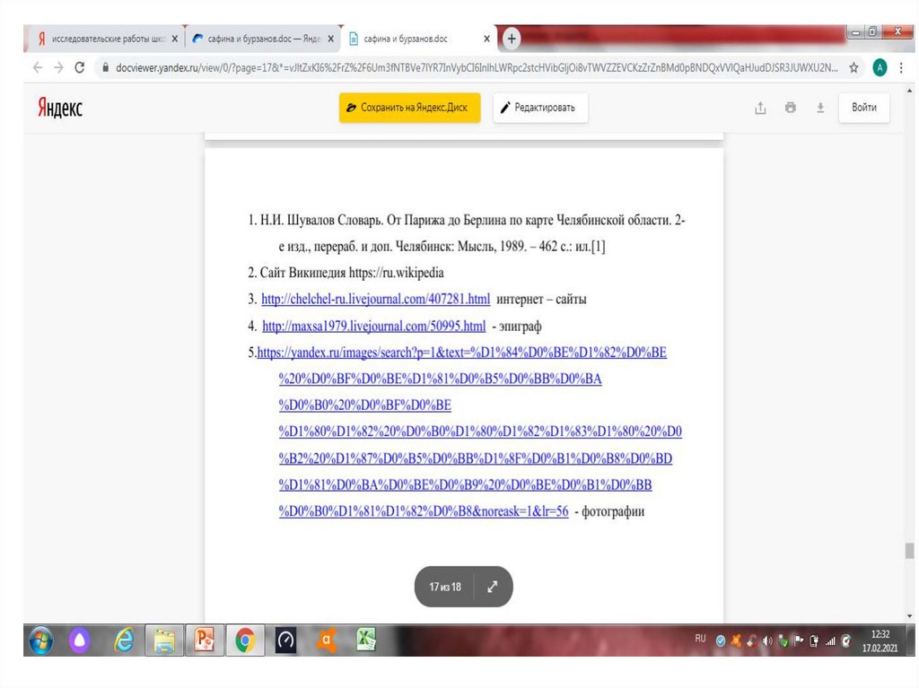Print the document with printer icon

point(791,108)
